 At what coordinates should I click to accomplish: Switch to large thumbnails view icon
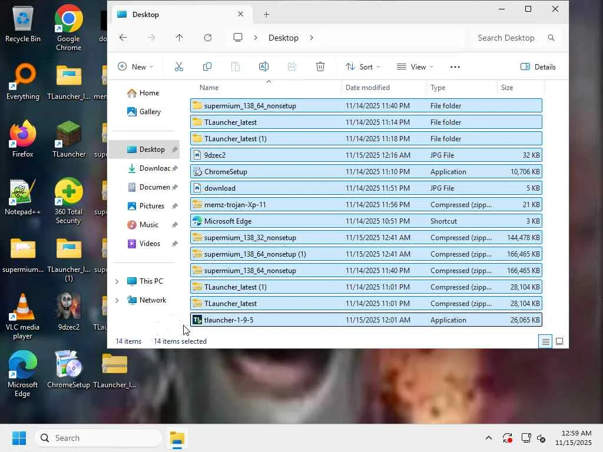(x=559, y=341)
